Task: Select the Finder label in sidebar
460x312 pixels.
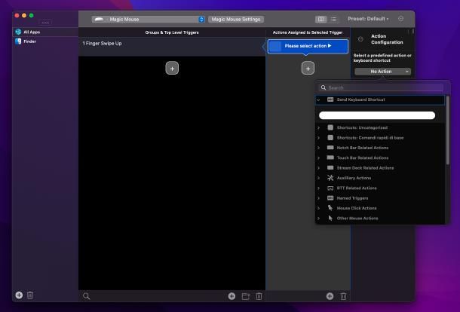Action: [x=29, y=41]
